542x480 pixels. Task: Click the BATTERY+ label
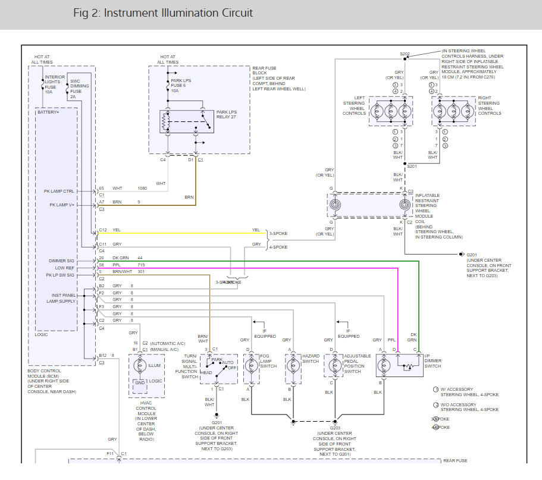pyautogui.click(x=48, y=112)
